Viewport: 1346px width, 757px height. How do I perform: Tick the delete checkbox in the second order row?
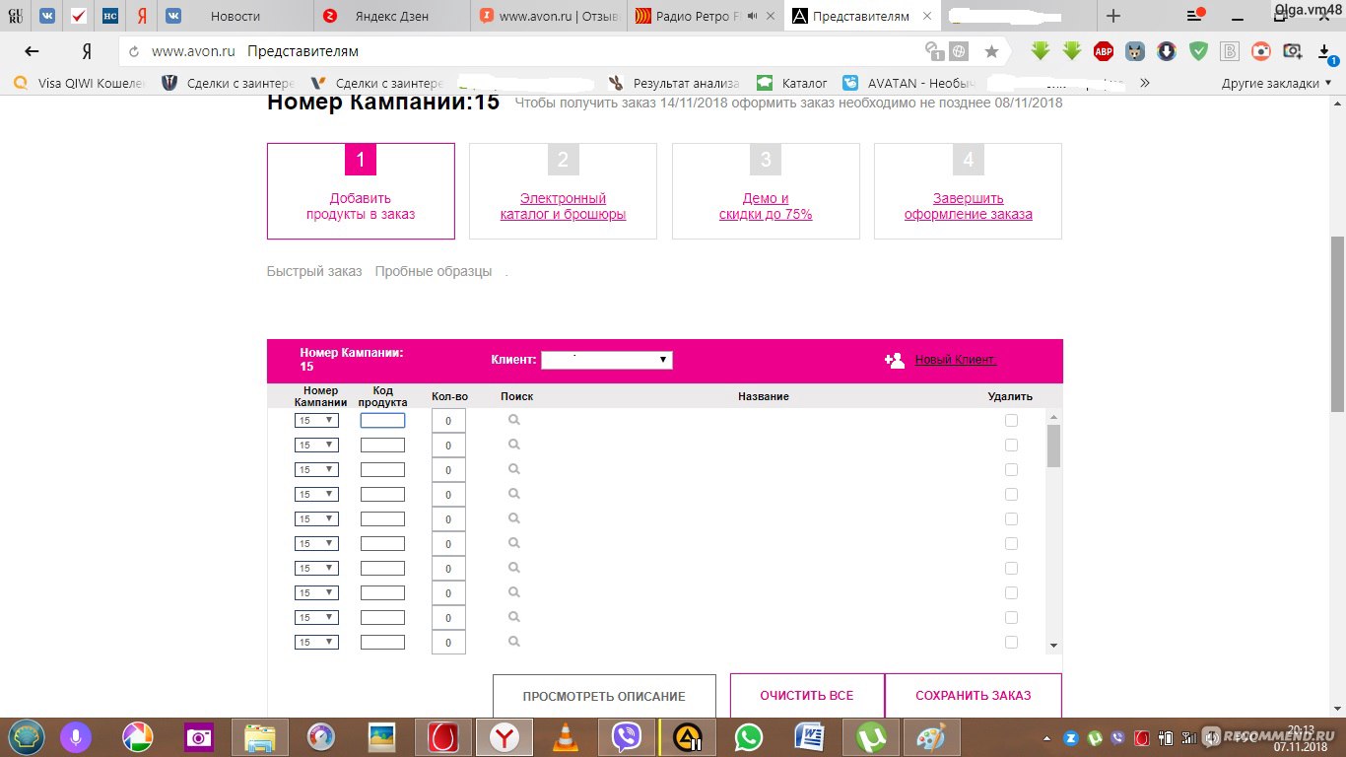[1011, 445]
